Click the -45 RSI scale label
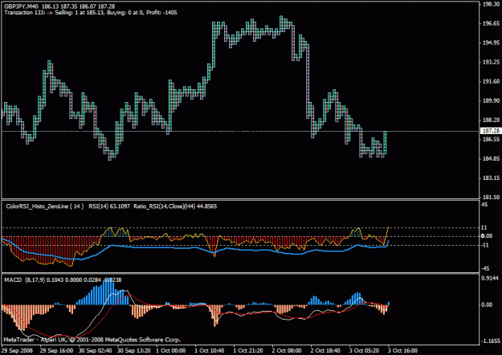Screen dimensions: 502x355 click(x=485, y=268)
